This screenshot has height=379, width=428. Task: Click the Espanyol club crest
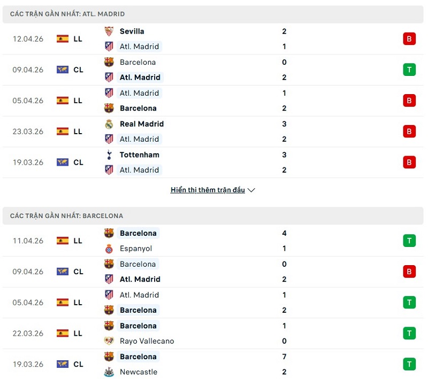pos(109,248)
